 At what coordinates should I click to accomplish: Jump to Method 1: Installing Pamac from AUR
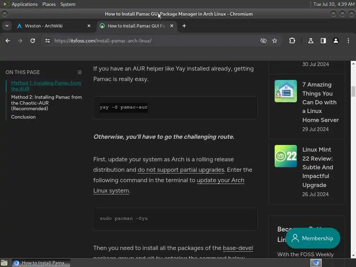(46, 86)
